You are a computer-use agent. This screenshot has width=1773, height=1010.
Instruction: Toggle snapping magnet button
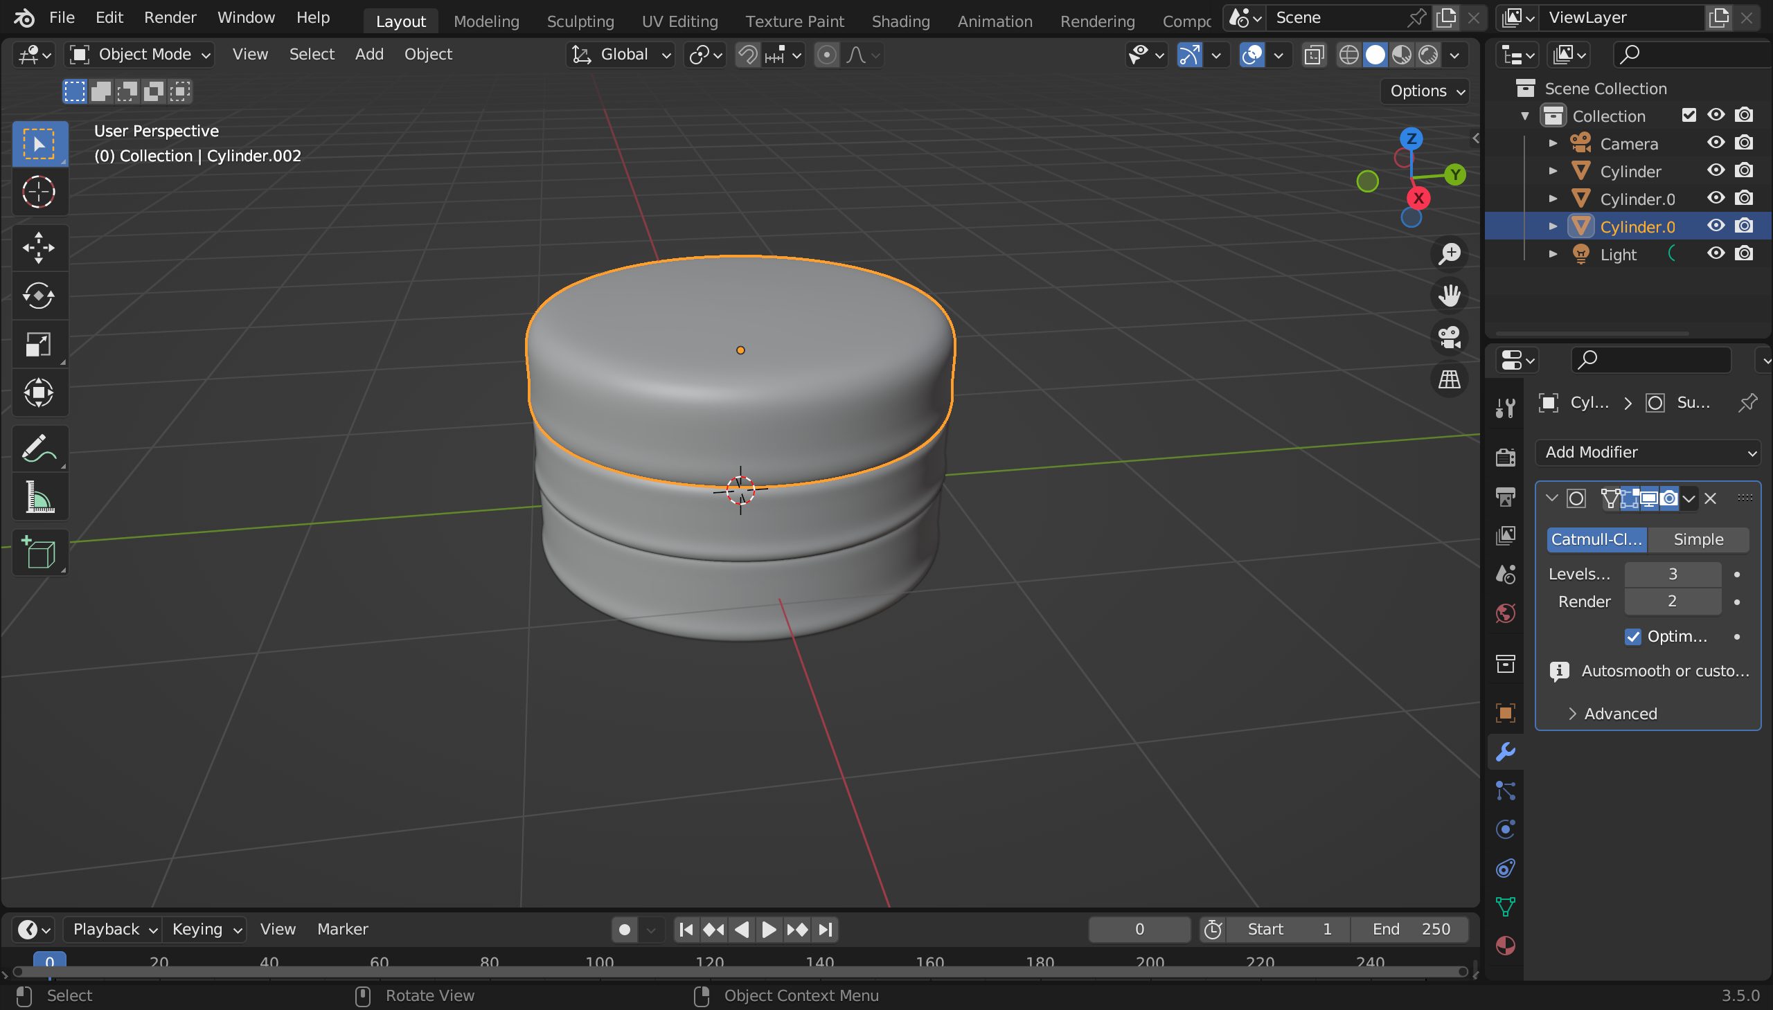[x=747, y=54]
